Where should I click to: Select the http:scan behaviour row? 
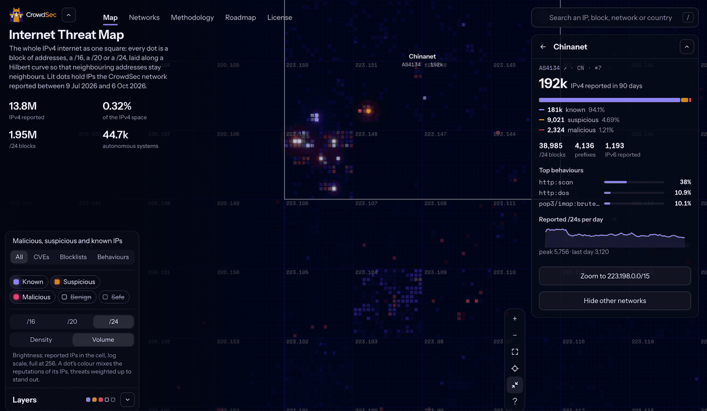(x=615, y=182)
